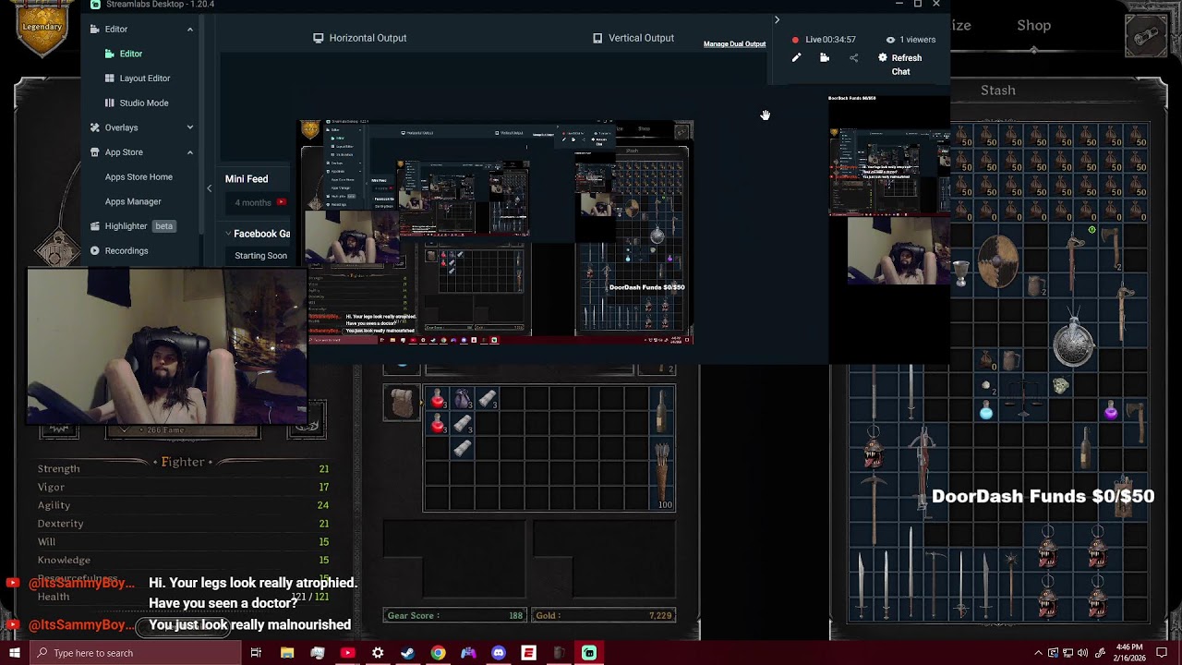
Task: Select the round silver buckler in stash
Action: point(1073,342)
